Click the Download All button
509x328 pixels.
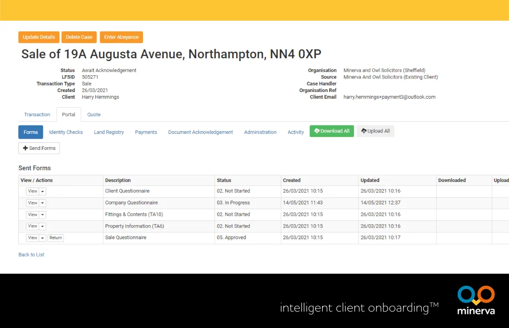coord(332,131)
